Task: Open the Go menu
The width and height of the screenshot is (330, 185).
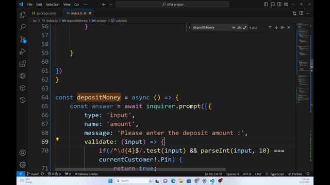Action: 77,5
